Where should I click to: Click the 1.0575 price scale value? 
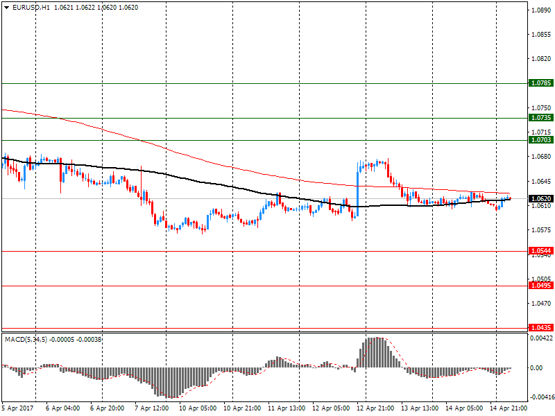click(x=542, y=230)
